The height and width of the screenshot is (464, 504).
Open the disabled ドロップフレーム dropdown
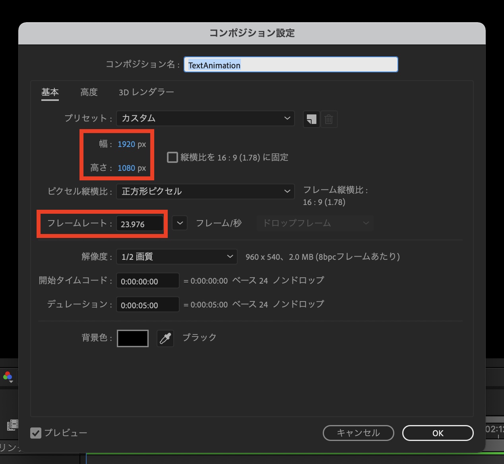click(x=316, y=223)
